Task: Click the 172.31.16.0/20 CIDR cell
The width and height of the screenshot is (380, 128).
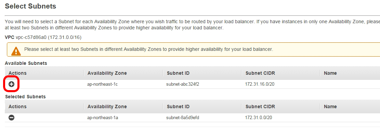Action: coord(261,84)
